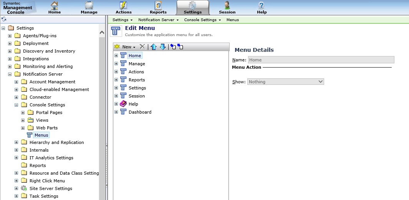Open the Actions tab in top bar
409x200 pixels.
coord(124,8)
